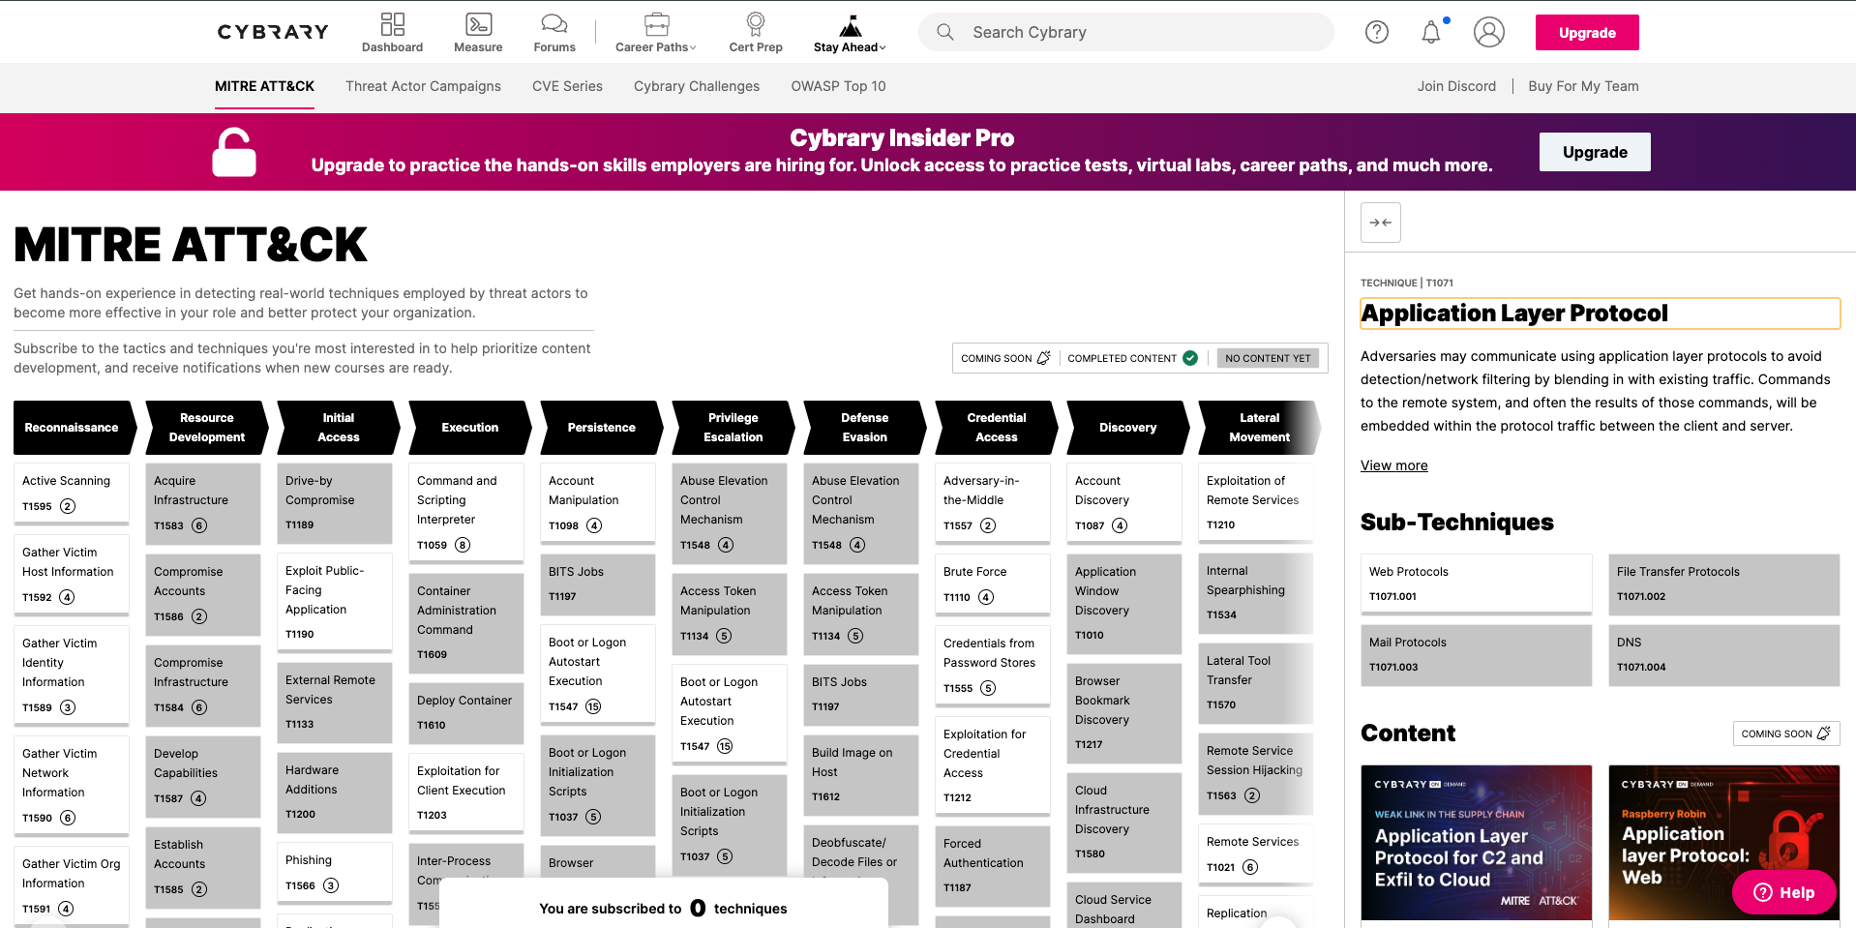Open the Raspberry Robin Application layer Protocol thumbnail

(x=1723, y=842)
